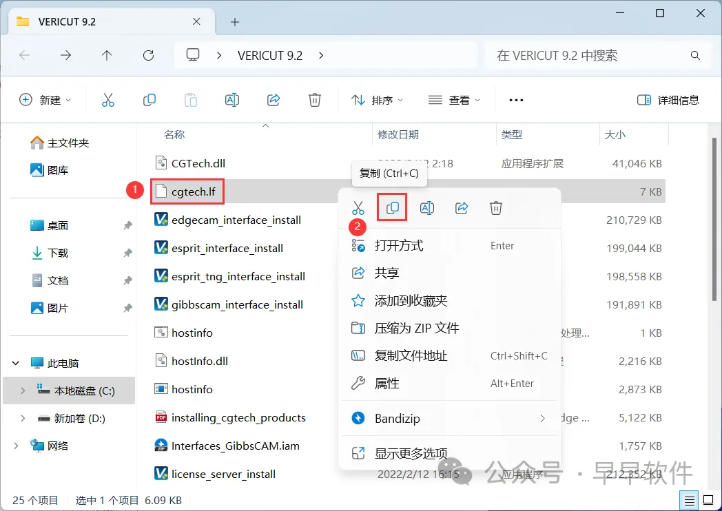Open 下载 in the sidebar
722x511 pixels.
pyautogui.click(x=50, y=253)
